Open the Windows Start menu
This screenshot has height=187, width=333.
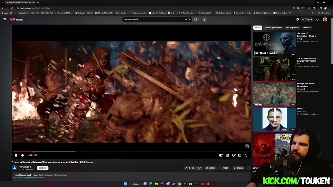coord(125,184)
